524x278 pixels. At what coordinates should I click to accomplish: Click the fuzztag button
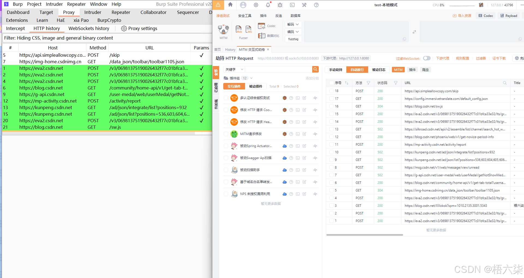[x=293, y=39]
